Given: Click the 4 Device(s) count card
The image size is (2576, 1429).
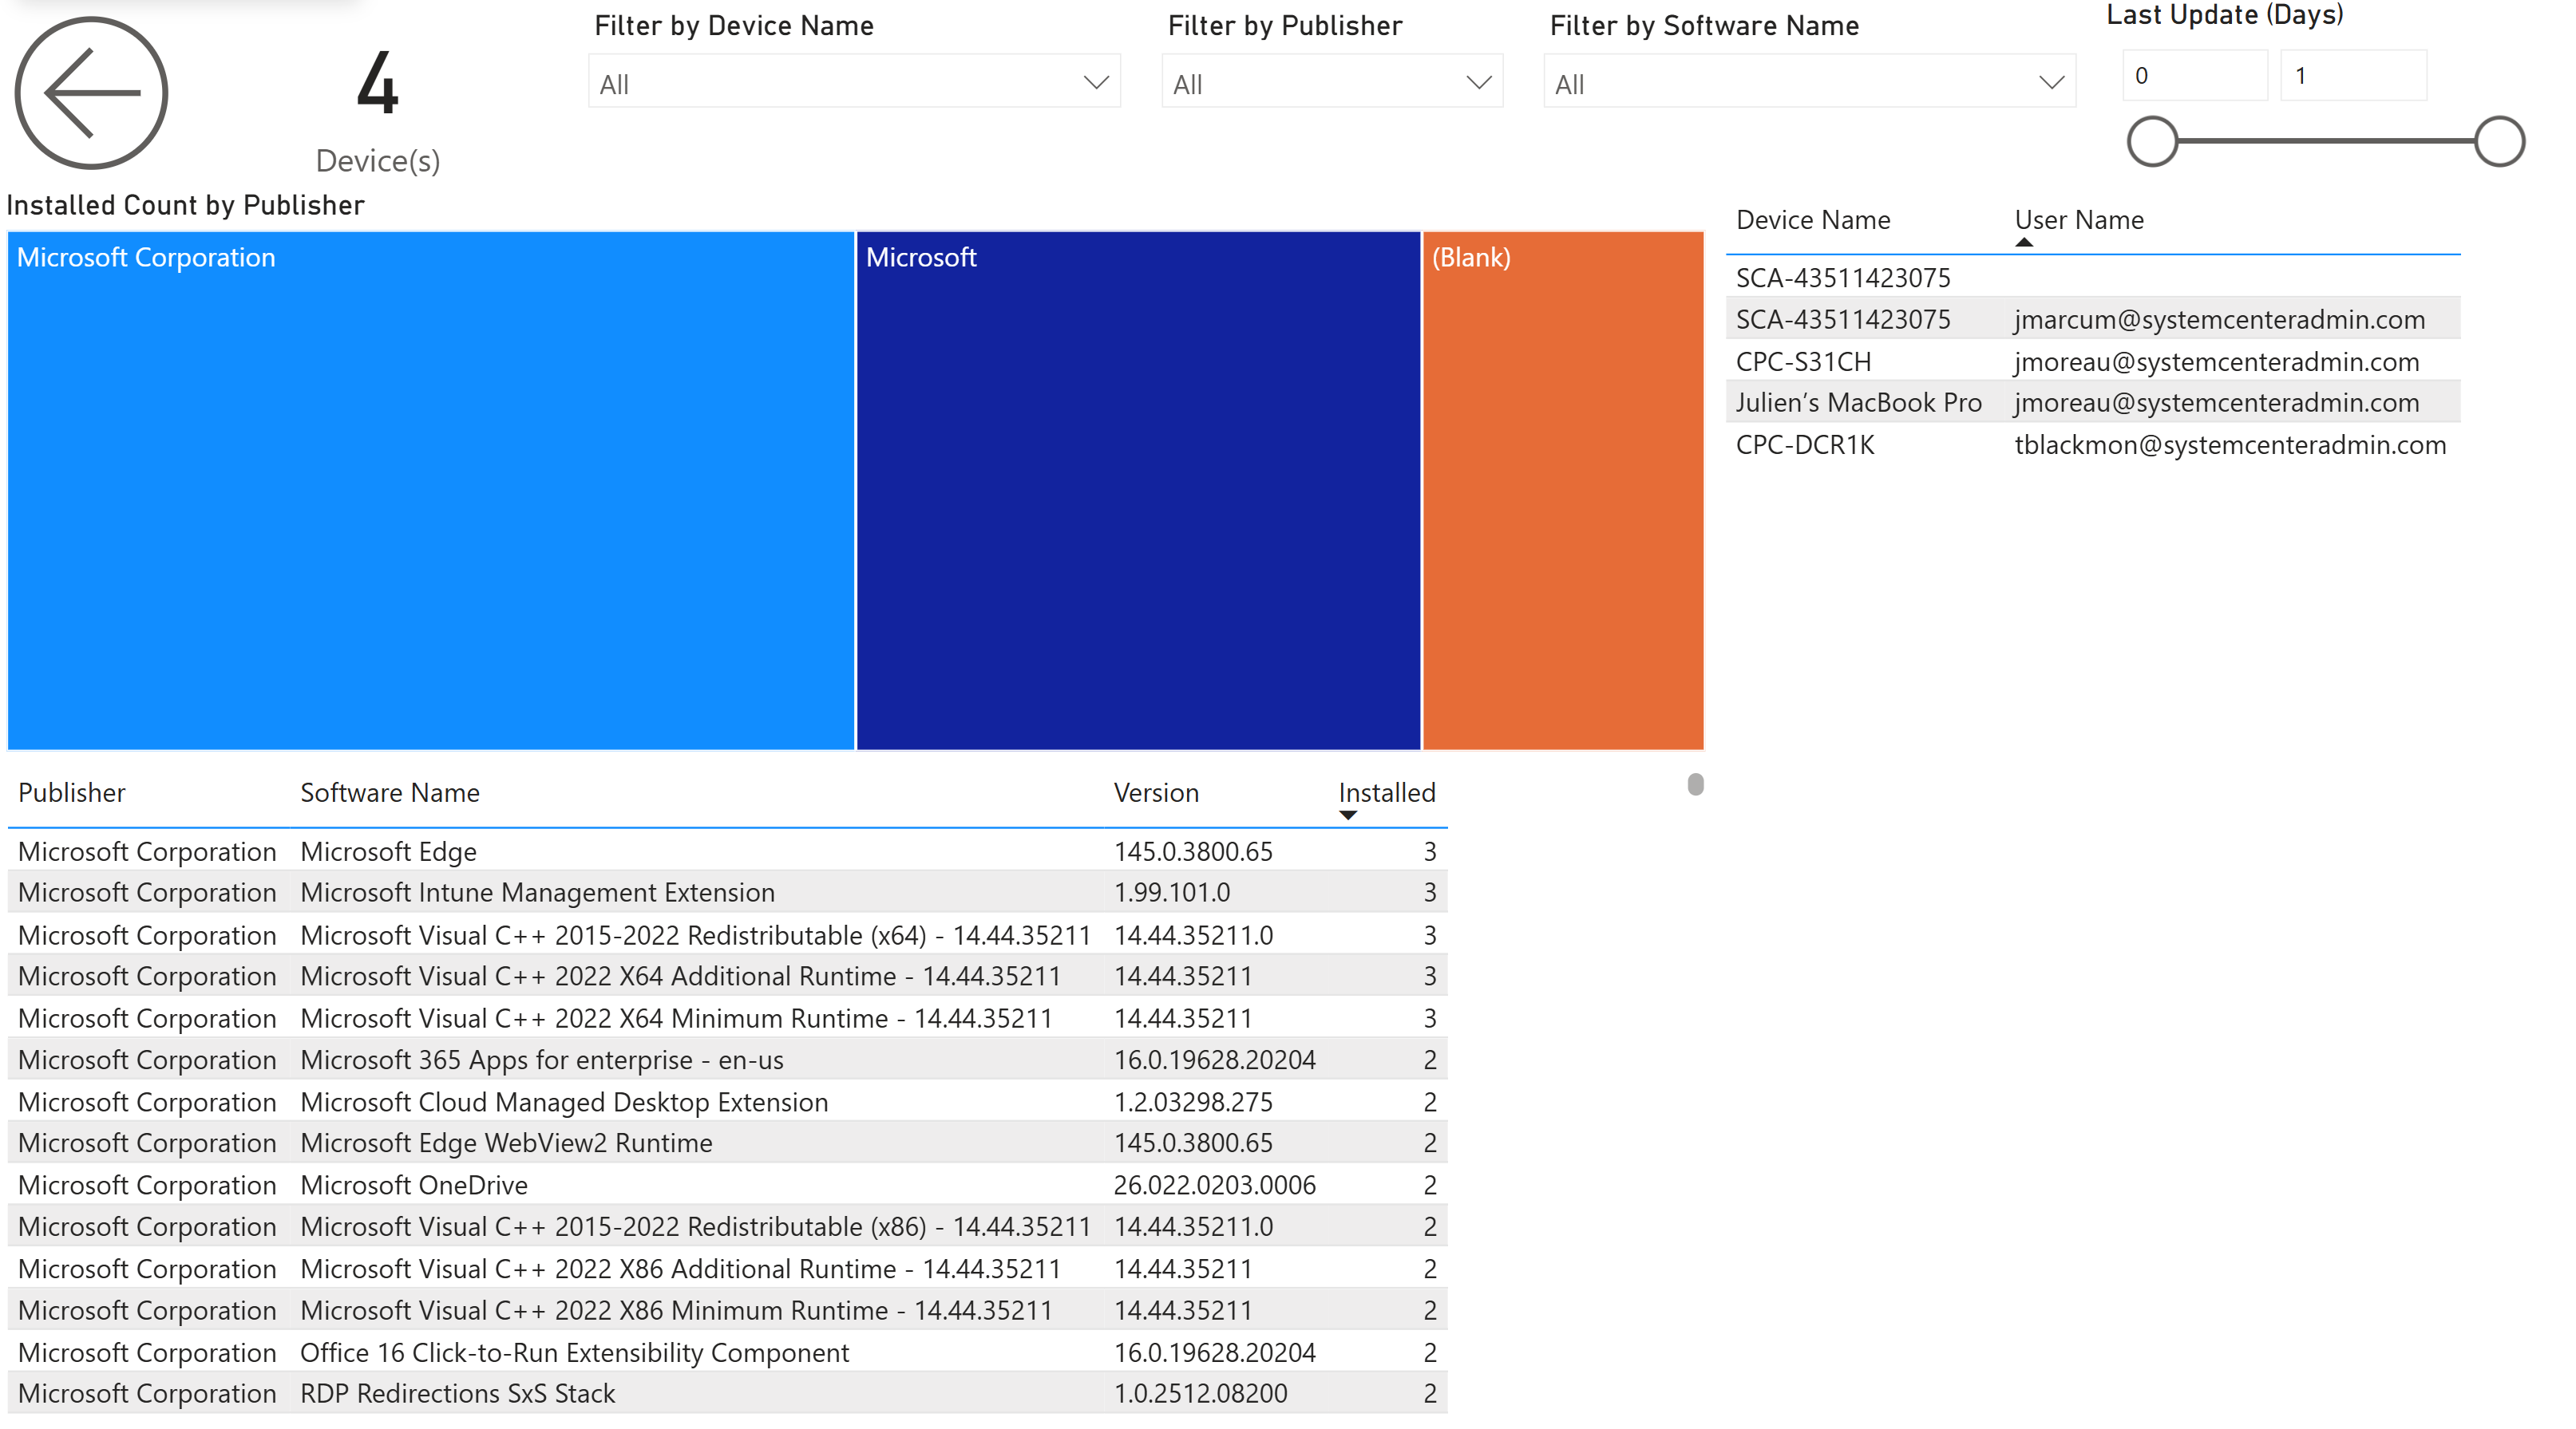Looking at the screenshot, I should pos(378,112).
